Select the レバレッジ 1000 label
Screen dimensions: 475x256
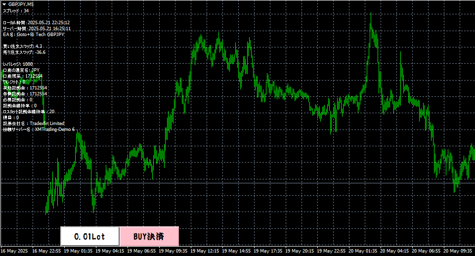point(18,64)
